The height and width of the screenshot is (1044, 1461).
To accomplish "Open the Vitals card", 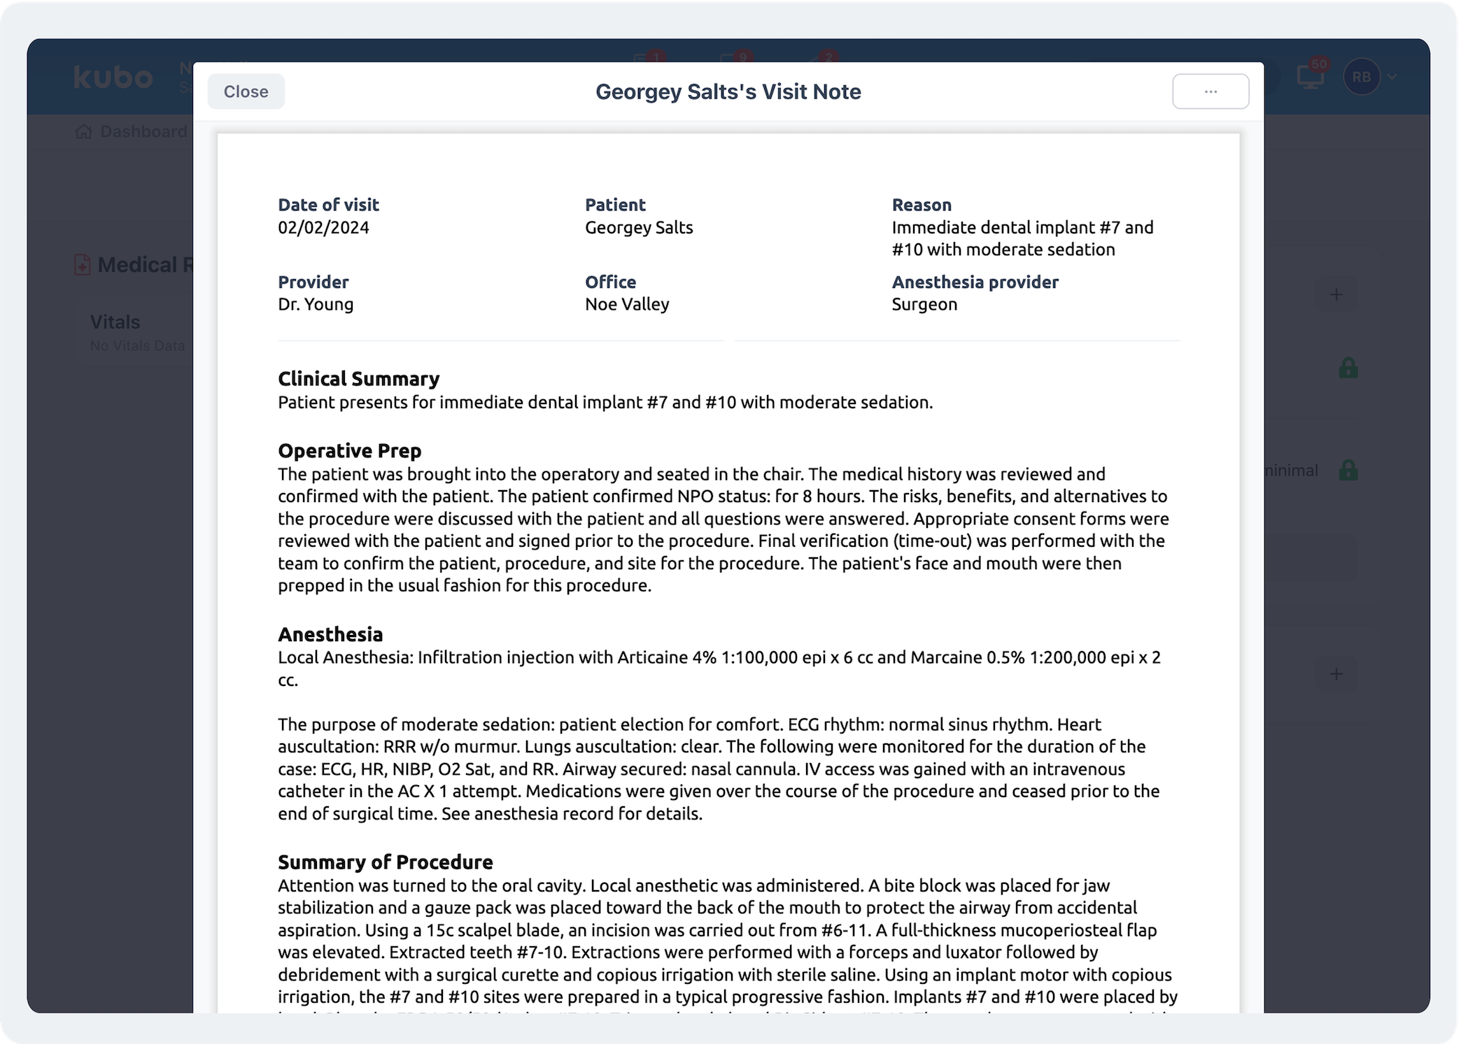I will 134,333.
